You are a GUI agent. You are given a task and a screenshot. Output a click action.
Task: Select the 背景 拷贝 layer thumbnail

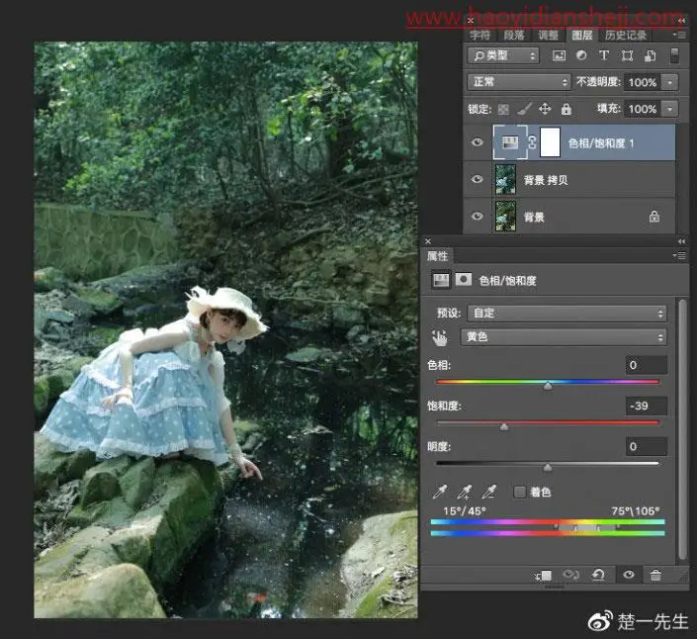(506, 179)
